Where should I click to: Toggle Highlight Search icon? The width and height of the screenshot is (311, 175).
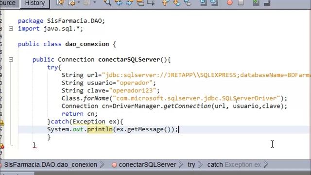click(x=140, y=2)
